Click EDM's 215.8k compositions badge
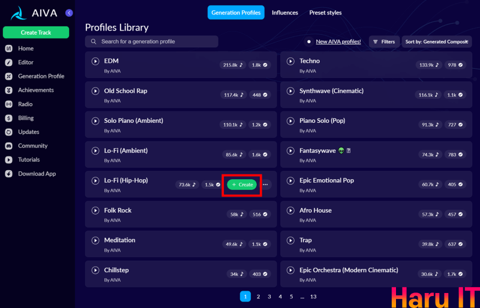This screenshot has height=308, width=480. pyautogui.click(x=233, y=65)
